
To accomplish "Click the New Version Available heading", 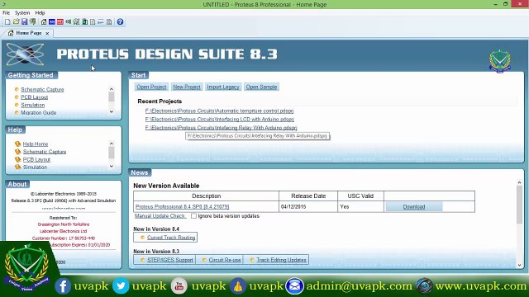I will 166,186.
